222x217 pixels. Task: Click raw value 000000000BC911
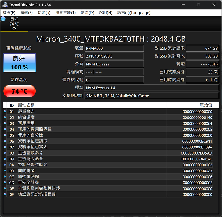coord(197,141)
